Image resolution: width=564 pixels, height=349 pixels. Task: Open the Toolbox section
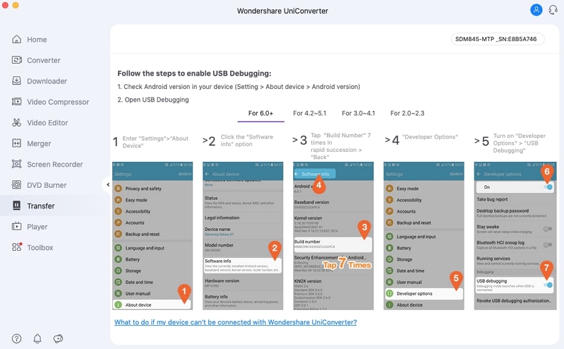[33, 247]
